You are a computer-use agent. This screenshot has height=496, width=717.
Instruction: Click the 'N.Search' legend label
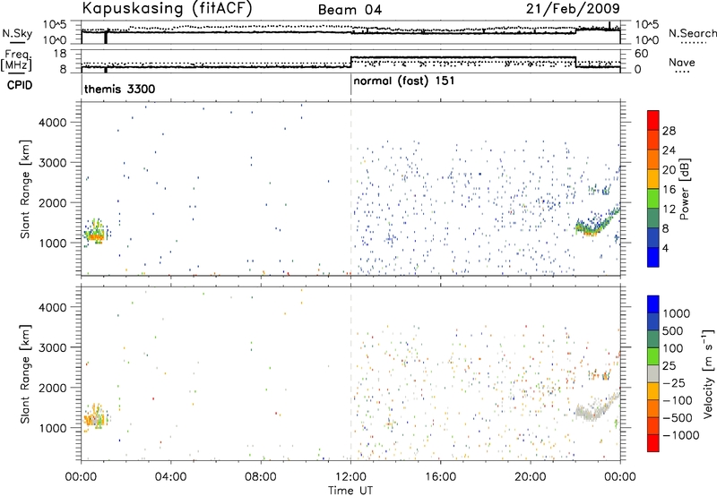click(x=693, y=33)
